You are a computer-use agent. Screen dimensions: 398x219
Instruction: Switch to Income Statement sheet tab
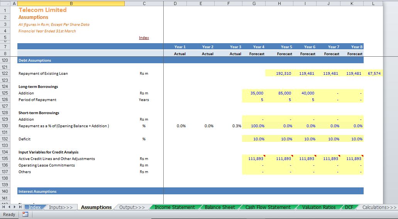(175, 207)
